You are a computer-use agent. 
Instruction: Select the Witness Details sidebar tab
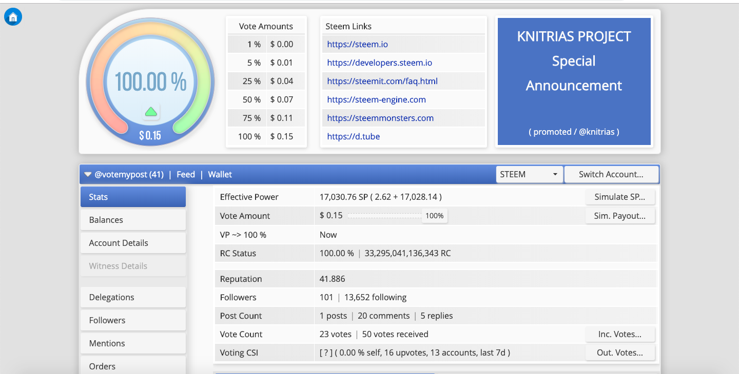(x=133, y=266)
